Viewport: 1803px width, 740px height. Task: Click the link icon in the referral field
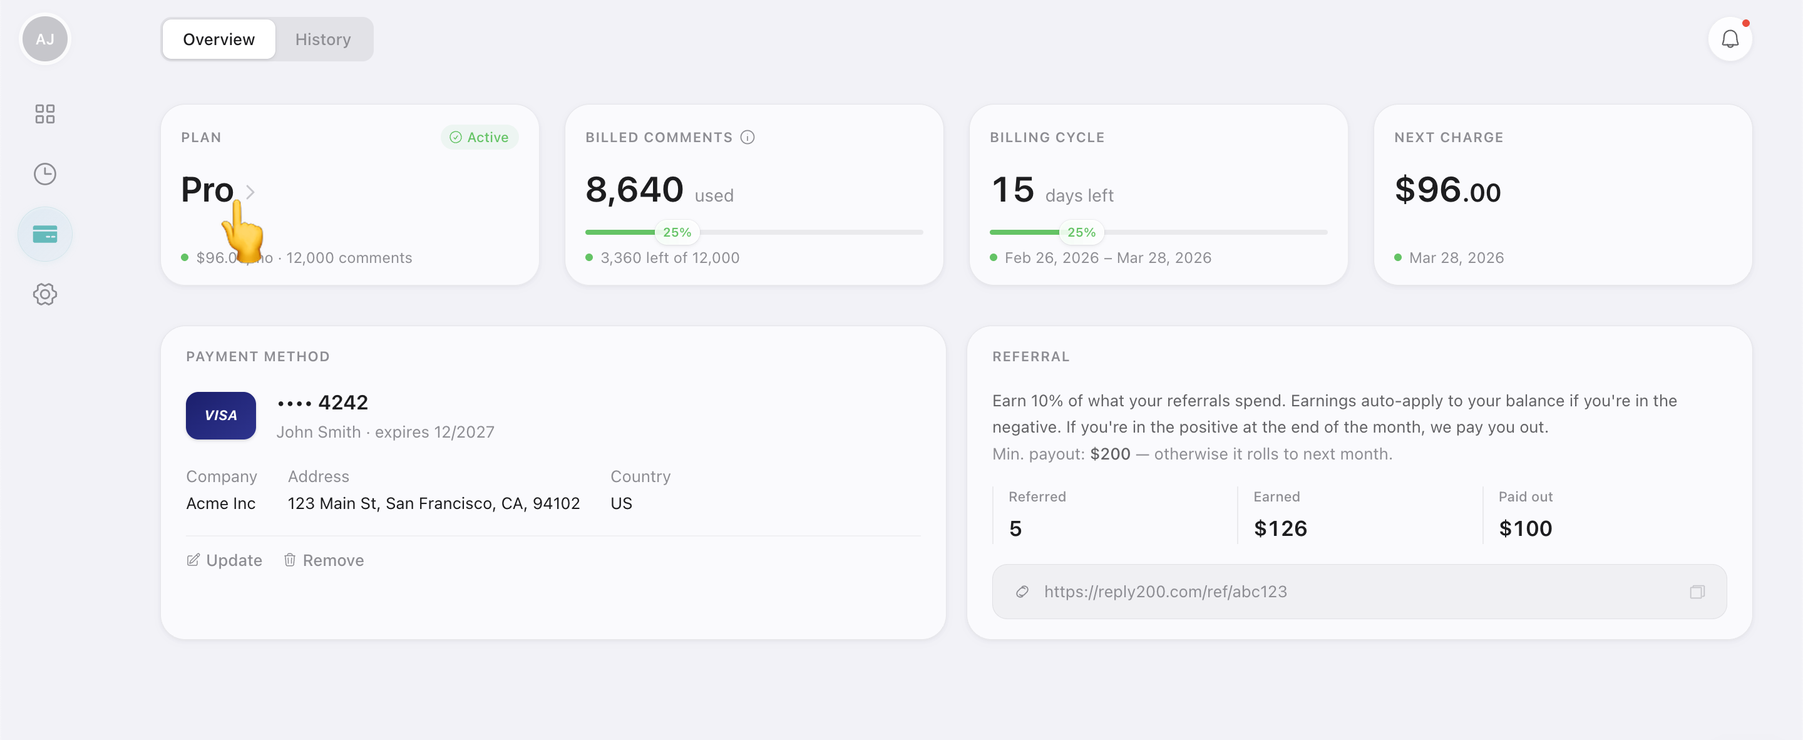point(1022,592)
